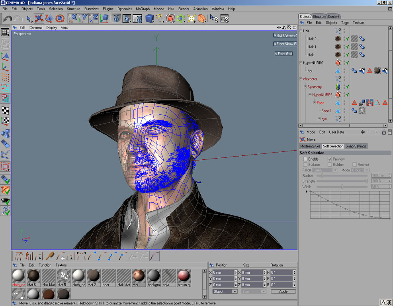Switch to the Snap Settings tab
This screenshot has height=306, width=393.
pos(356,146)
